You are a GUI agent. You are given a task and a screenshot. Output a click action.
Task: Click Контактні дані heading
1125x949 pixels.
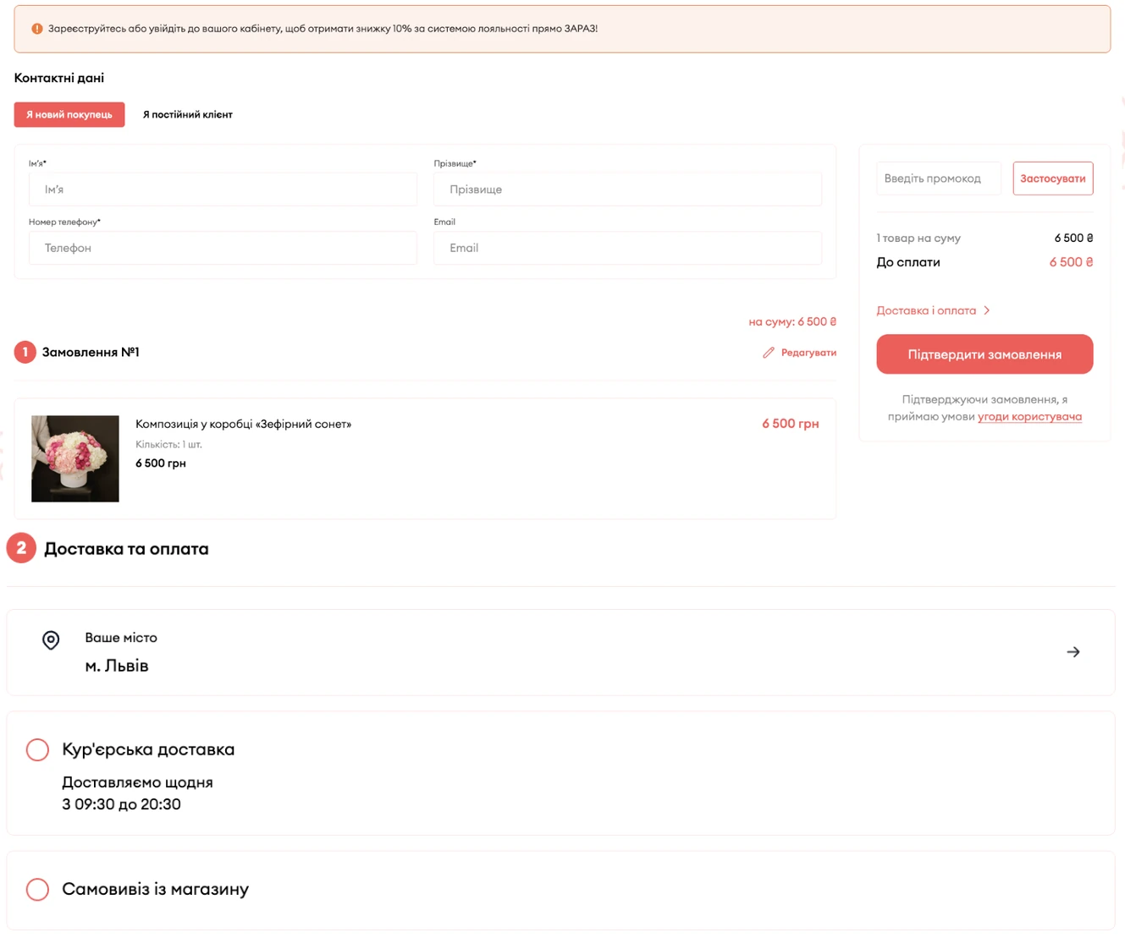click(x=59, y=78)
